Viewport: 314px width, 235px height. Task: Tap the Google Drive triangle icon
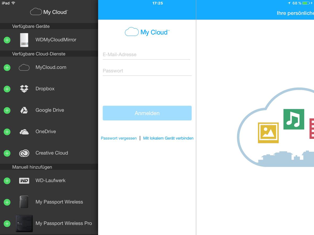coord(24,110)
